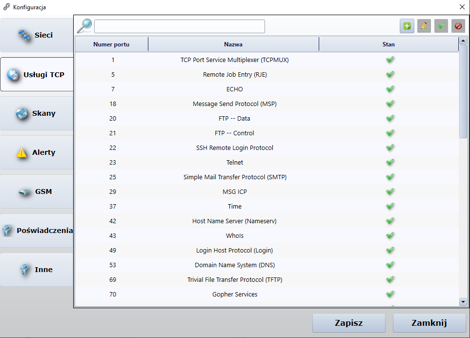The height and width of the screenshot is (338, 470).
Task: Click the Zapisz button
Action: point(348,323)
